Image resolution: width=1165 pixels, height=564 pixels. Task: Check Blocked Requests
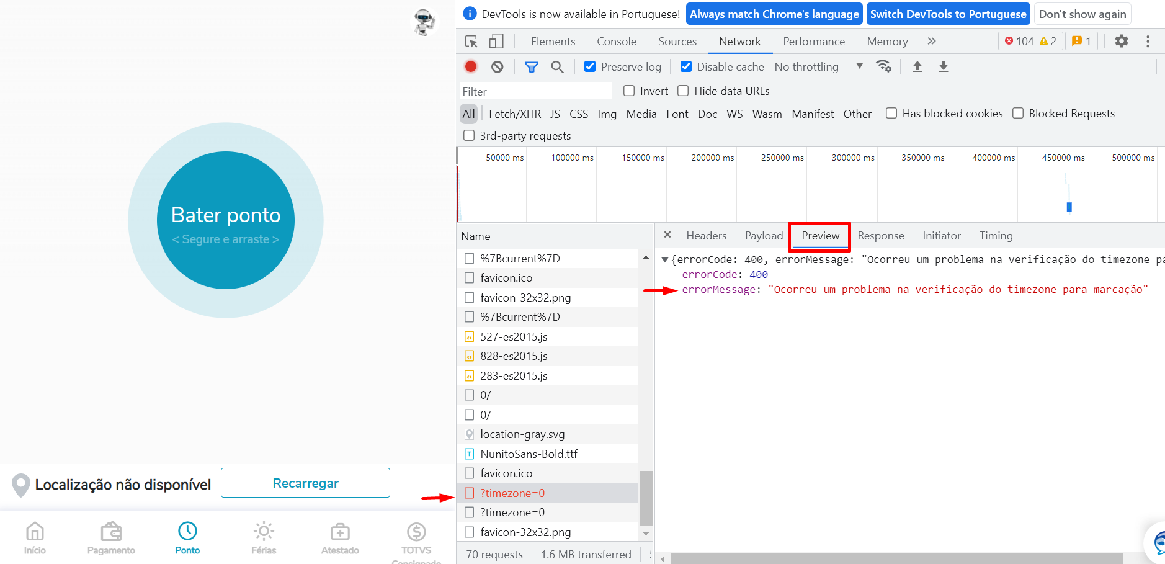pos(1018,113)
